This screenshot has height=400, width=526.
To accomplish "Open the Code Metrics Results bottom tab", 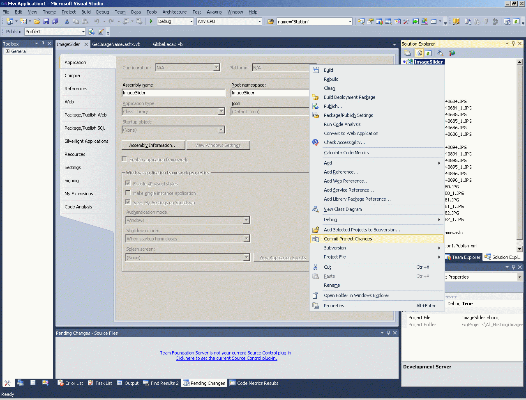I will 254,383.
